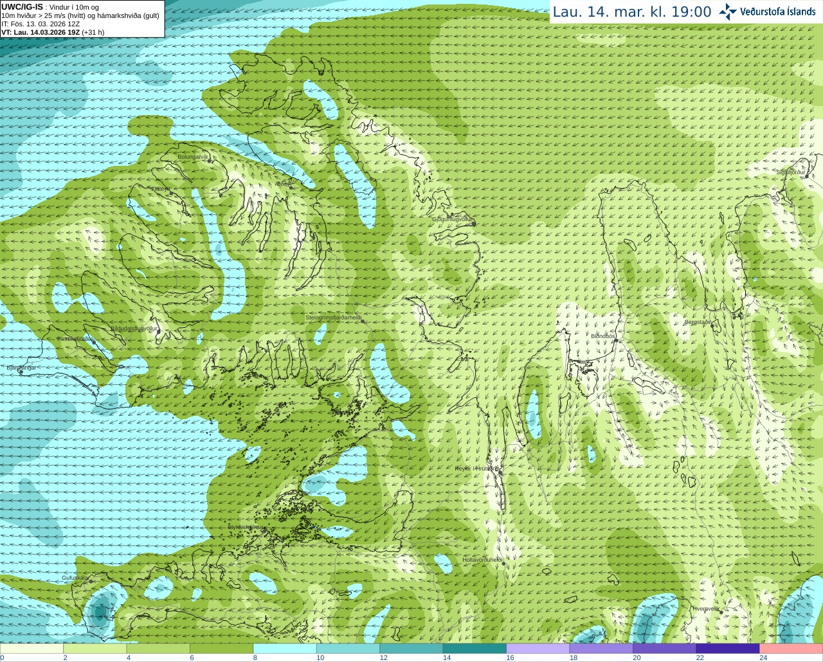Screen dimensions: 823x662
Task: Click the Steingrímsfjarðarheiði station label
Action: (333, 318)
